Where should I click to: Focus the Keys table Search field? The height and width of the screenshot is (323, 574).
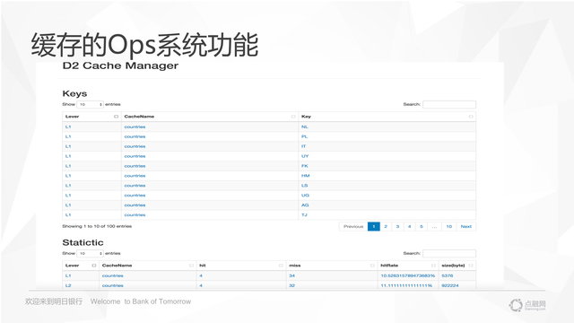[x=449, y=104]
